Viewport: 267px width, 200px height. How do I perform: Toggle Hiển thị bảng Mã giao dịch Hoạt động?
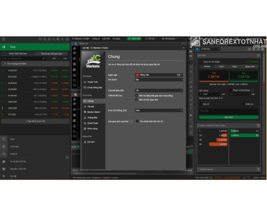click(136, 96)
